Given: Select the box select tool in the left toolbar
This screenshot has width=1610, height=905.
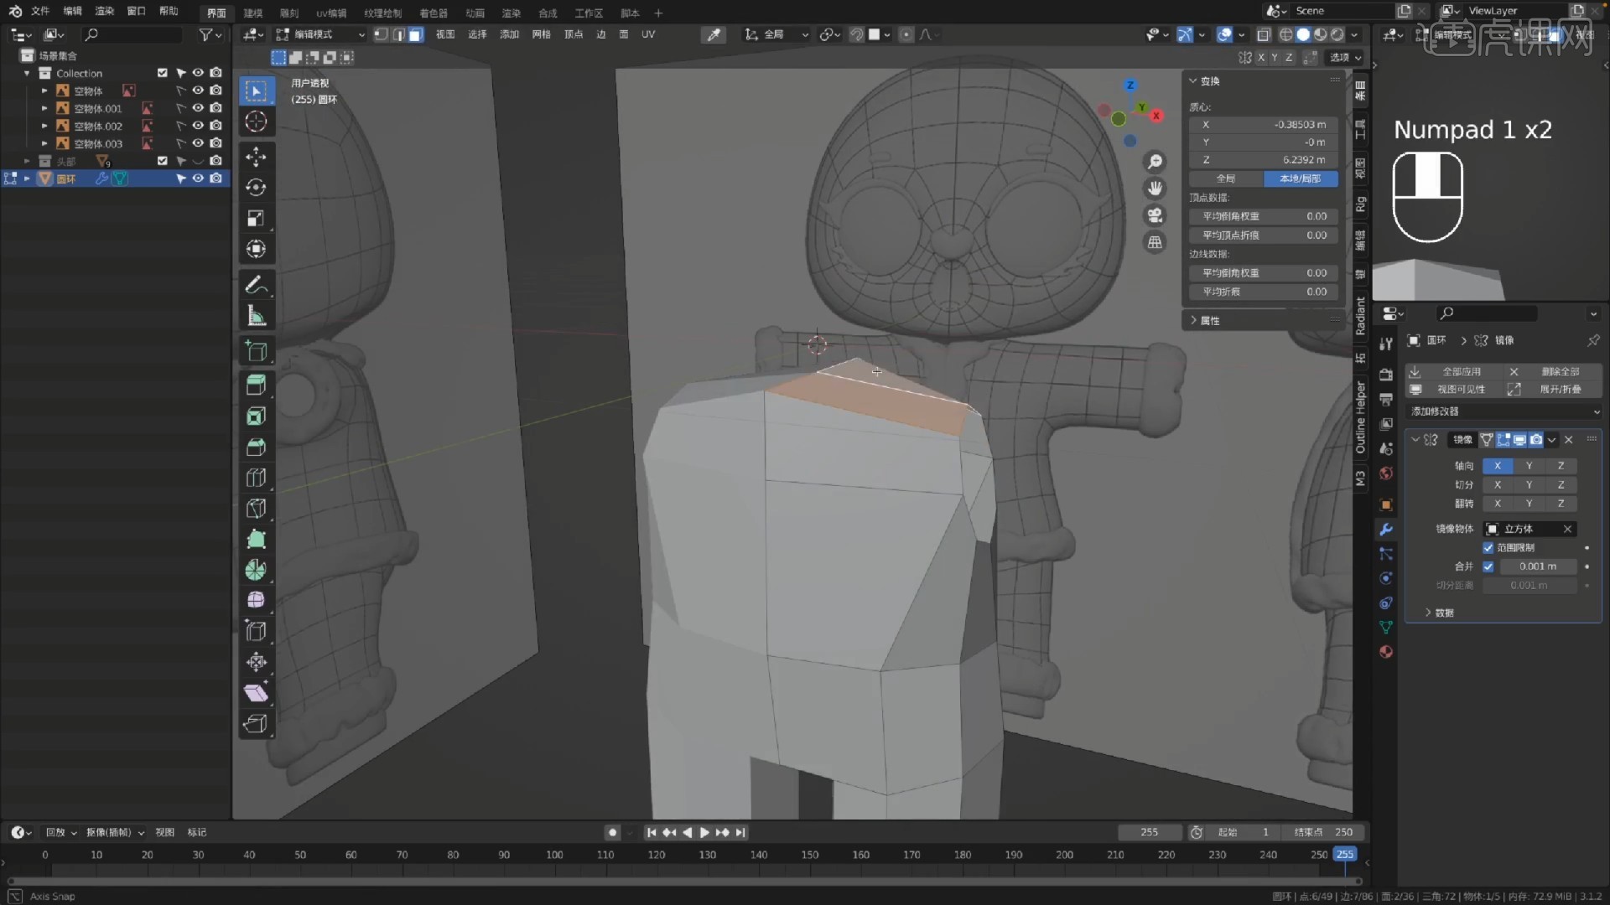Looking at the screenshot, I should (257, 90).
